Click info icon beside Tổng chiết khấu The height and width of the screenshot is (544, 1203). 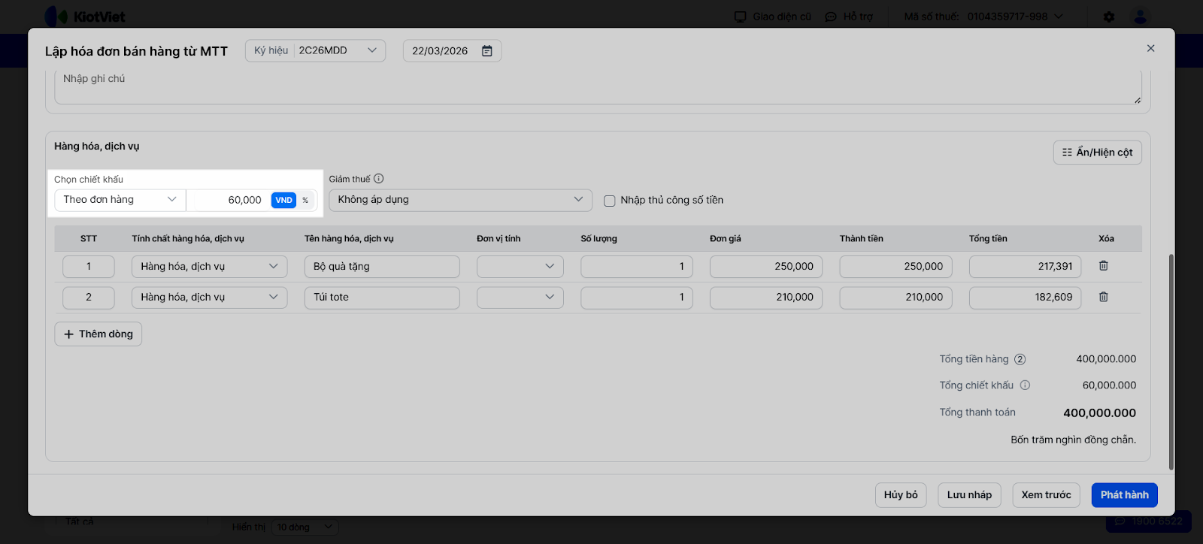coord(1025,385)
